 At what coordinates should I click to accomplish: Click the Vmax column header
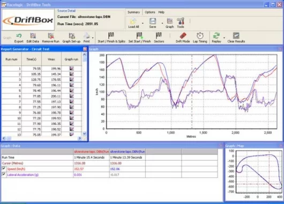point(51,59)
